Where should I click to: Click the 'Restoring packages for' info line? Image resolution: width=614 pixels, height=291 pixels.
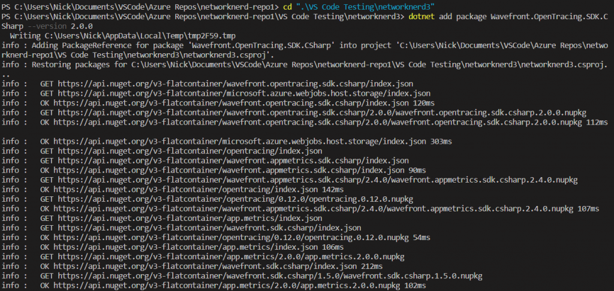point(305,69)
